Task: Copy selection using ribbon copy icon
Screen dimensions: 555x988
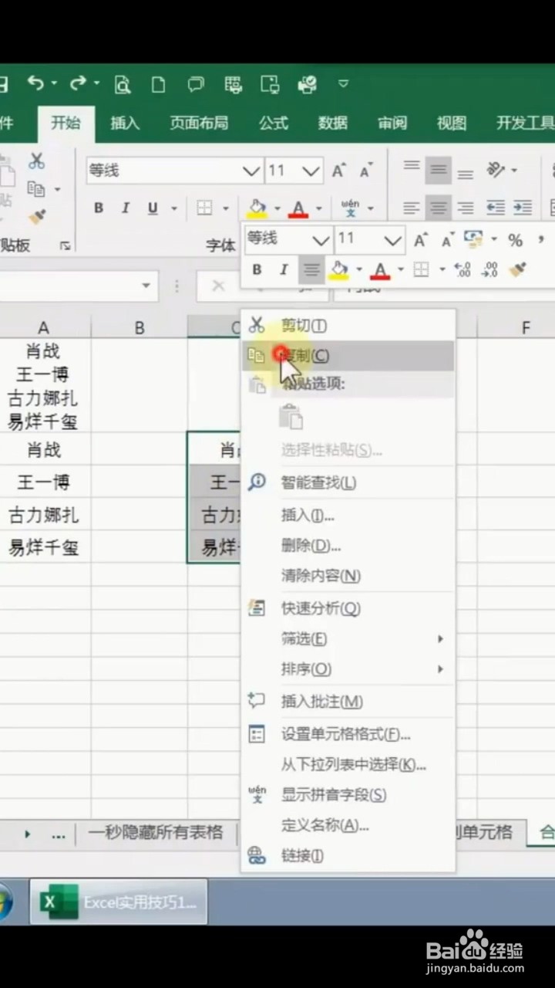Action: 36,188
